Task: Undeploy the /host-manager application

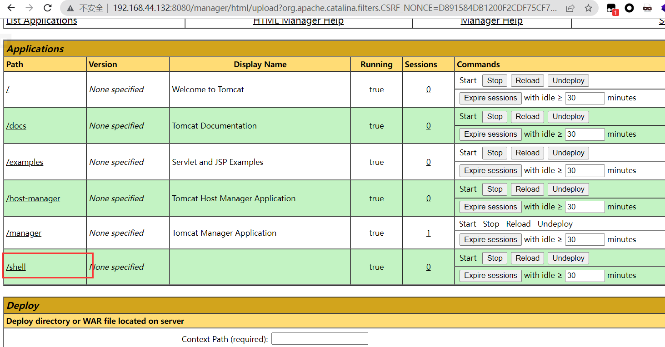Action: pos(568,189)
